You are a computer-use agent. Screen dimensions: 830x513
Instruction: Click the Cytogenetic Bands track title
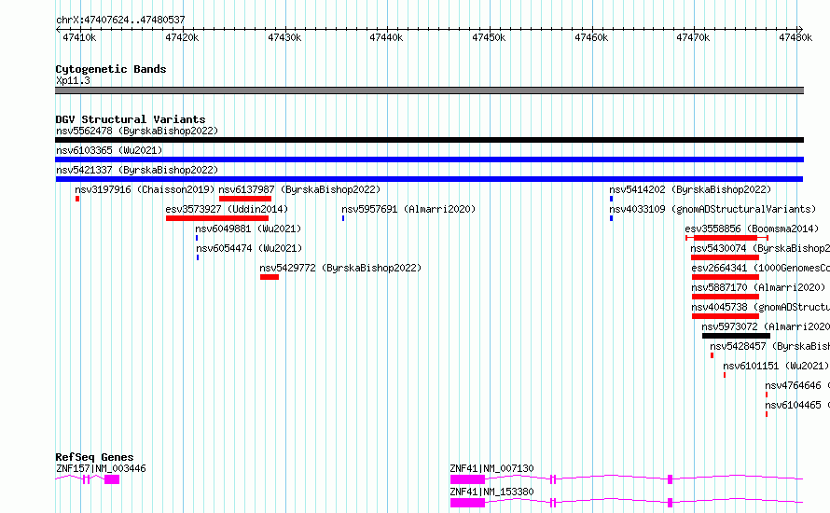(x=111, y=69)
